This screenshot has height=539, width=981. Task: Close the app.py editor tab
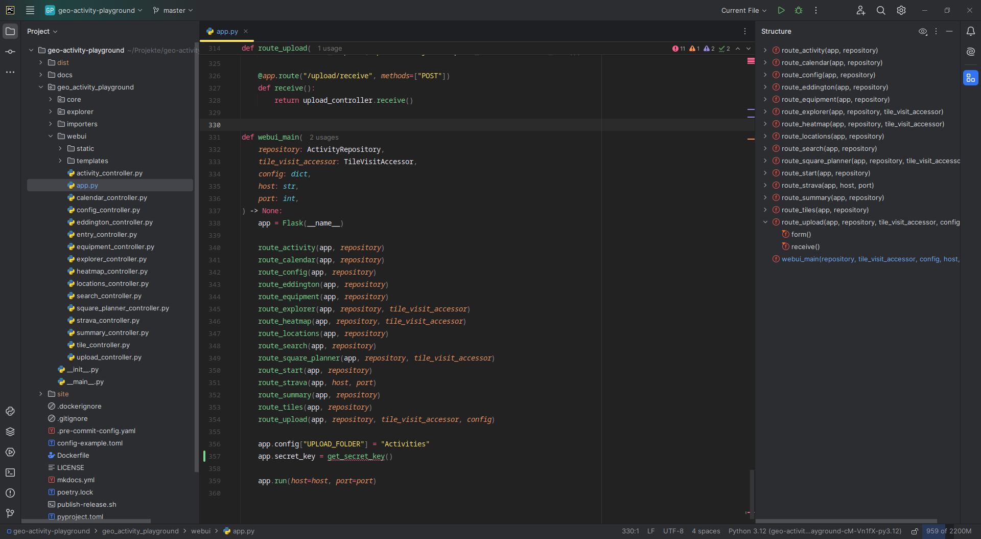coord(246,31)
